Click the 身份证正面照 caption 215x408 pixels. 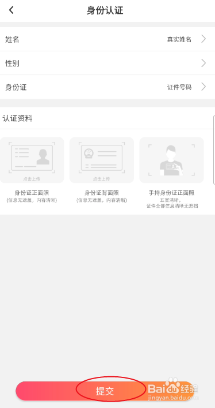point(32,193)
